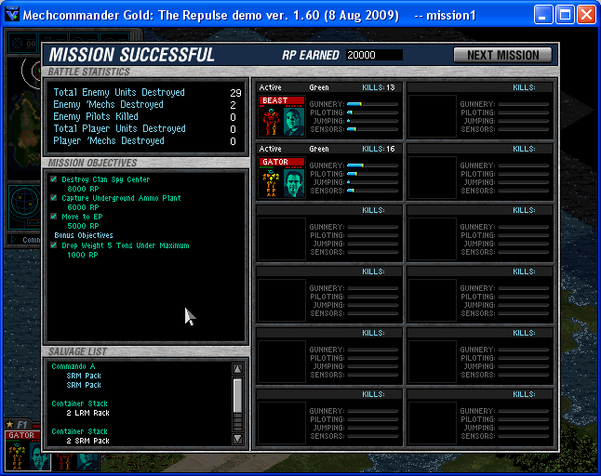Select Beast's pilot portrait
The height and width of the screenshot is (476, 601).
coord(294,122)
